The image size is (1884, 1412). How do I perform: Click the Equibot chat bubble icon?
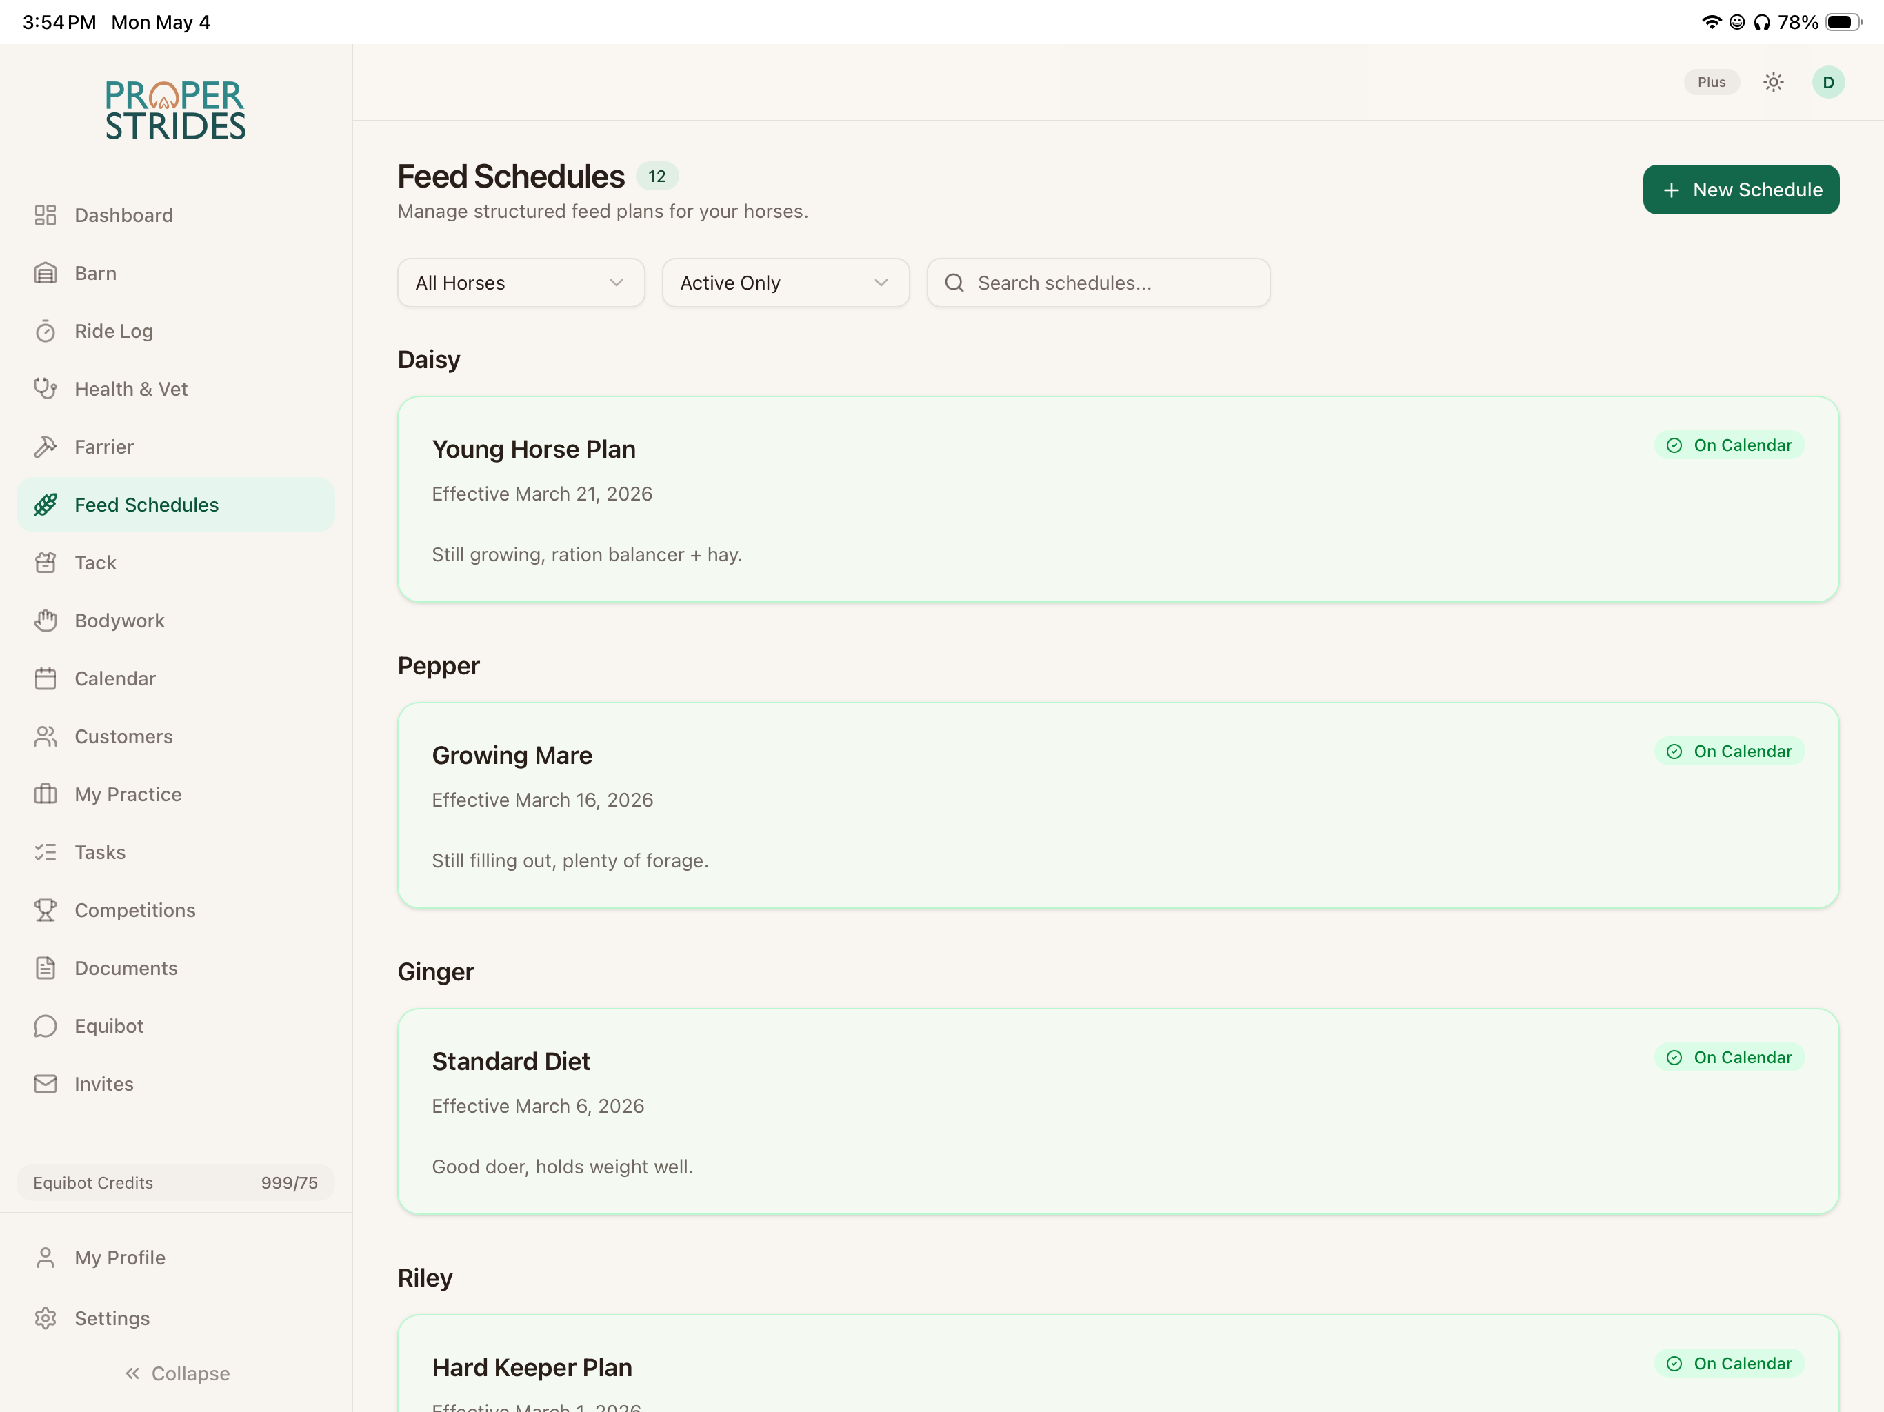[x=45, y=1026]
